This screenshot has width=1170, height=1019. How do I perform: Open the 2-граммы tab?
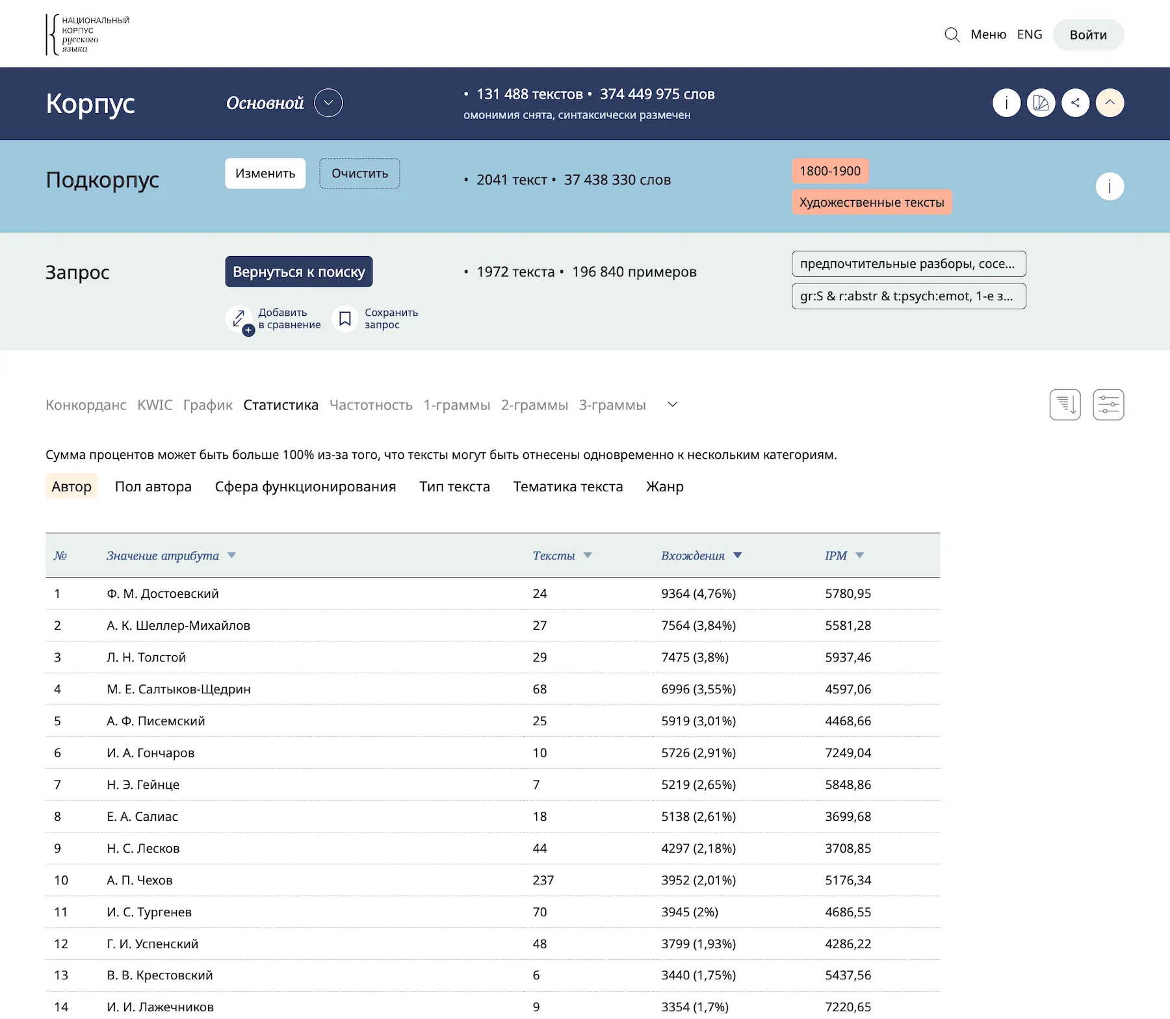click(534, 405)
